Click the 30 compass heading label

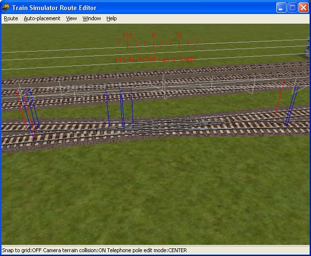[179, 36]
